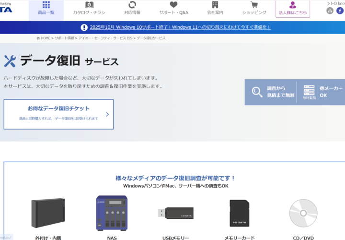The image size is (345, 240).
Task: Open the お得なデータ復旧チケット button
Action: (58, 114)
